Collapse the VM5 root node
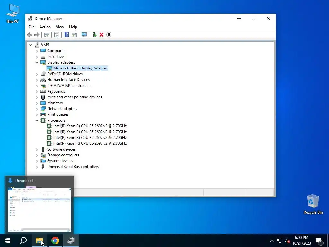 [31, 45]
